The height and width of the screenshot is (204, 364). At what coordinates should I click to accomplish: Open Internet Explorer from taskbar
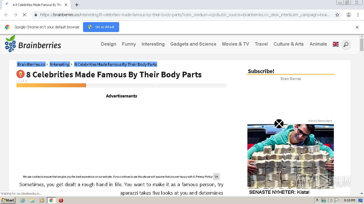pyautogui.click(x=22, y=200)
